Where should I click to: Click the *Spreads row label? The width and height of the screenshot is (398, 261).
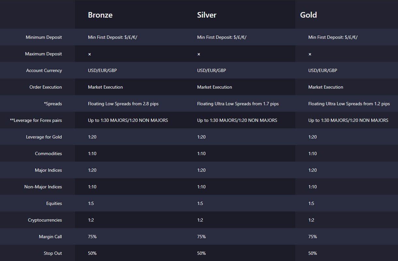click(x=53, y=104)
